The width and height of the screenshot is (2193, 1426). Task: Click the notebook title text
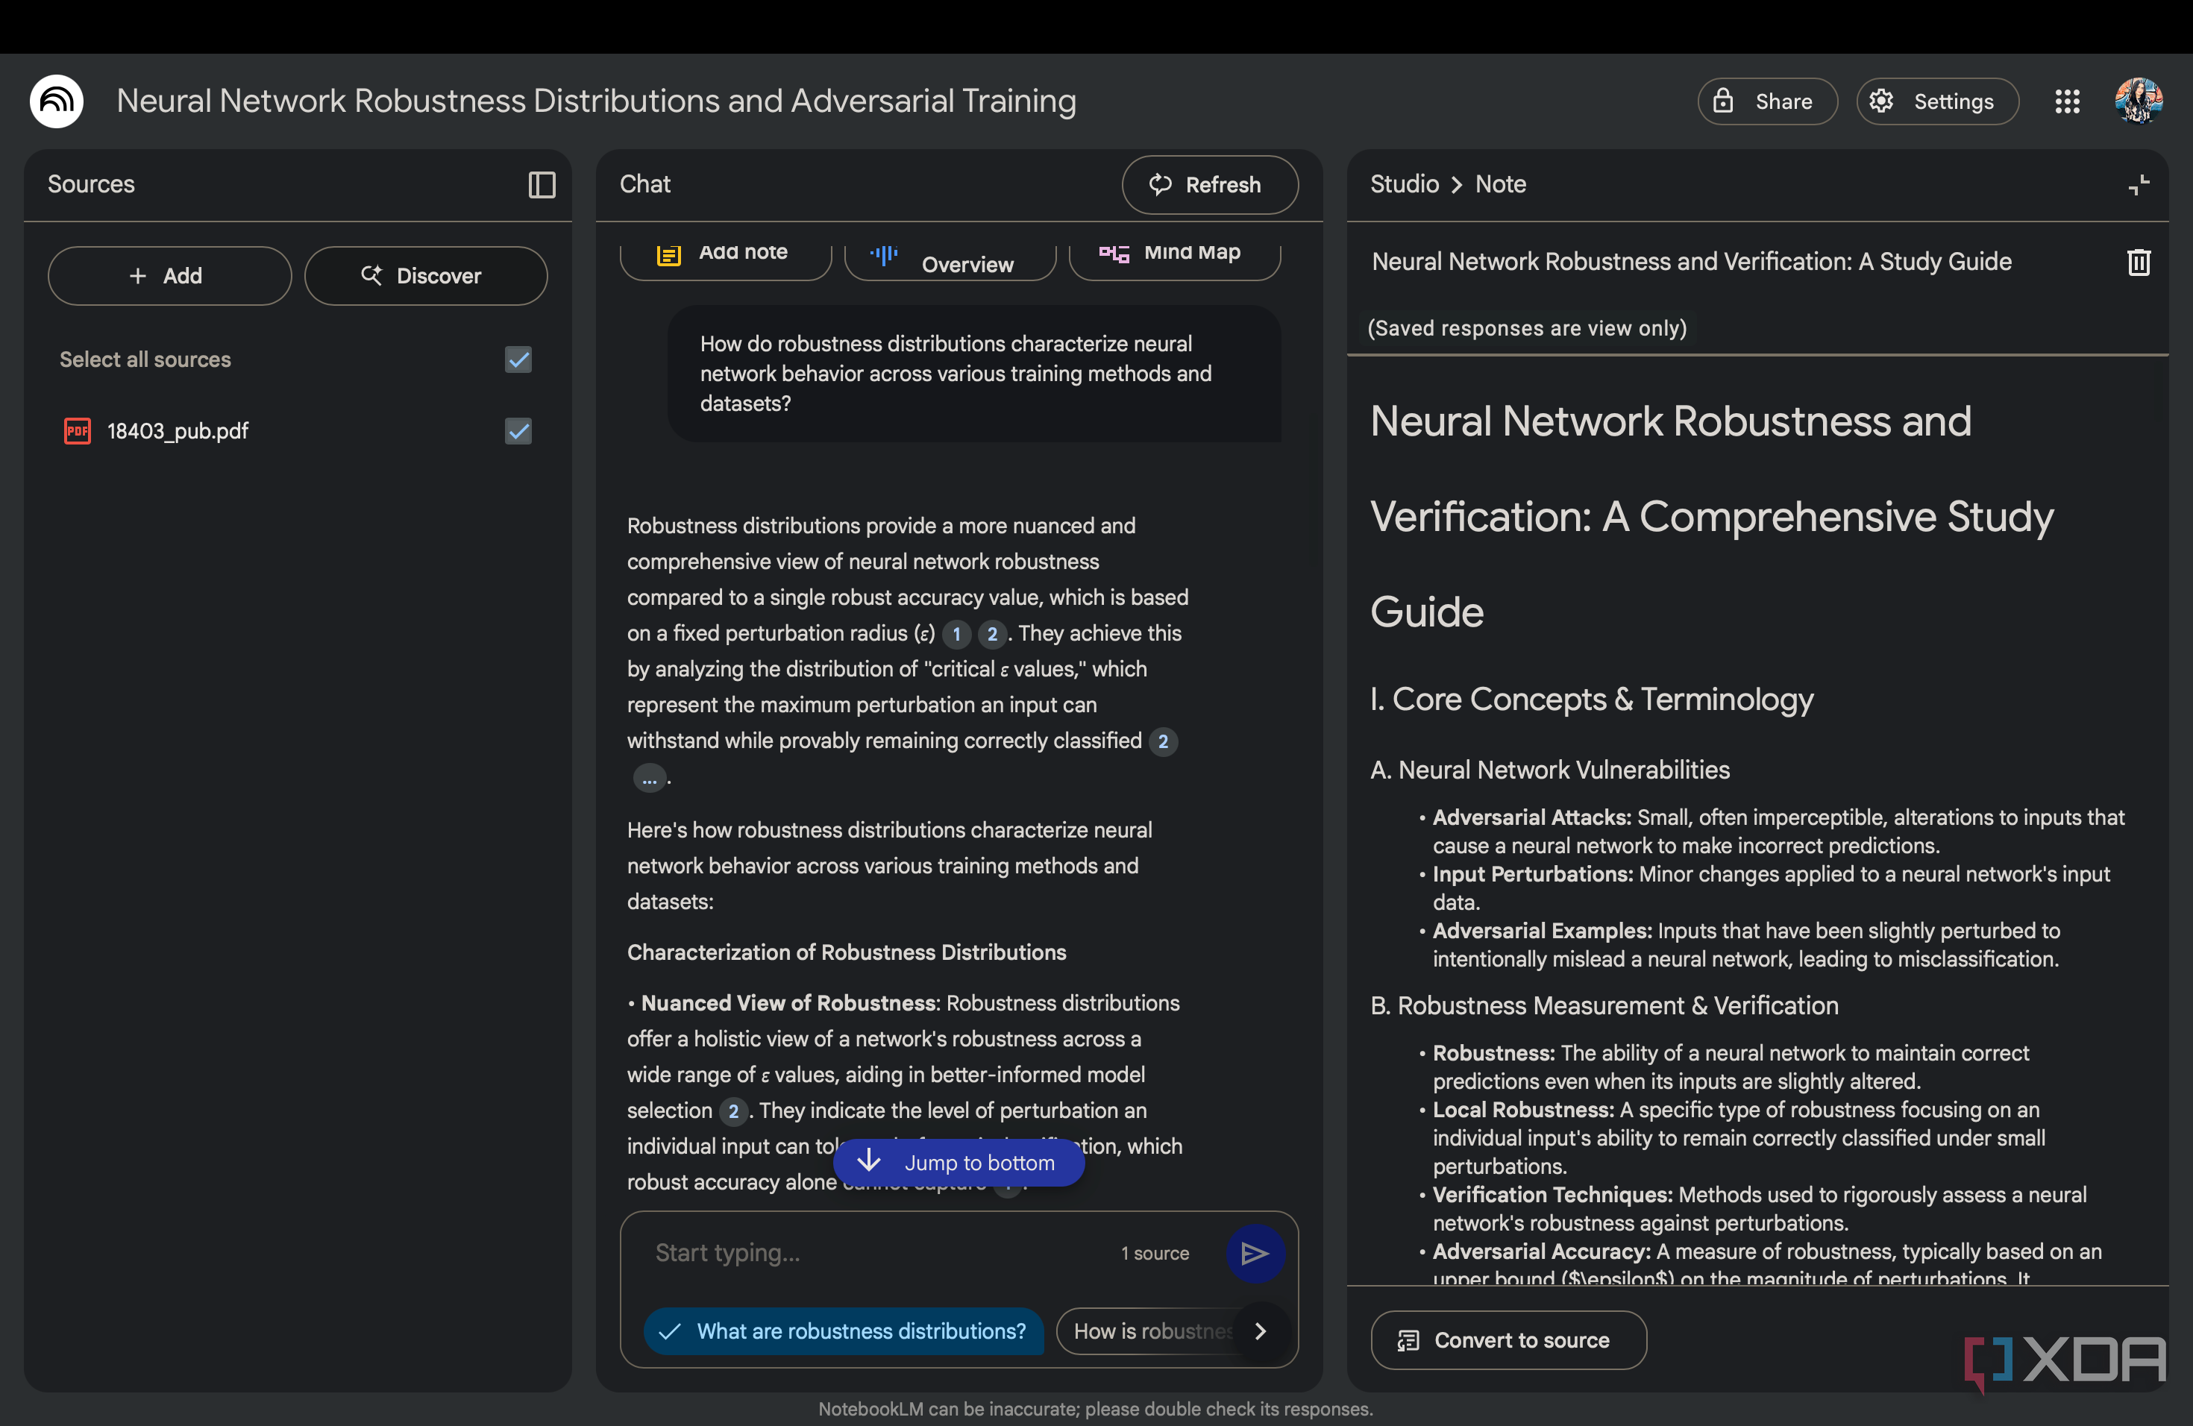click(596, 101)
